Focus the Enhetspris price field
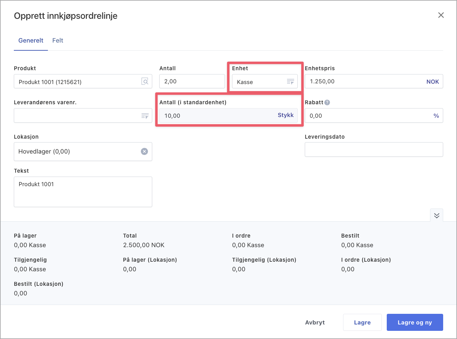The image size is (457, 339). pos(364,81)
